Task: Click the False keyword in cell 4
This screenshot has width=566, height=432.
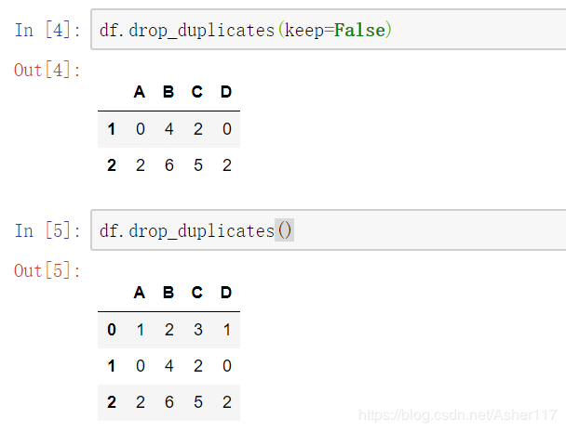Action: coord(359,30)
